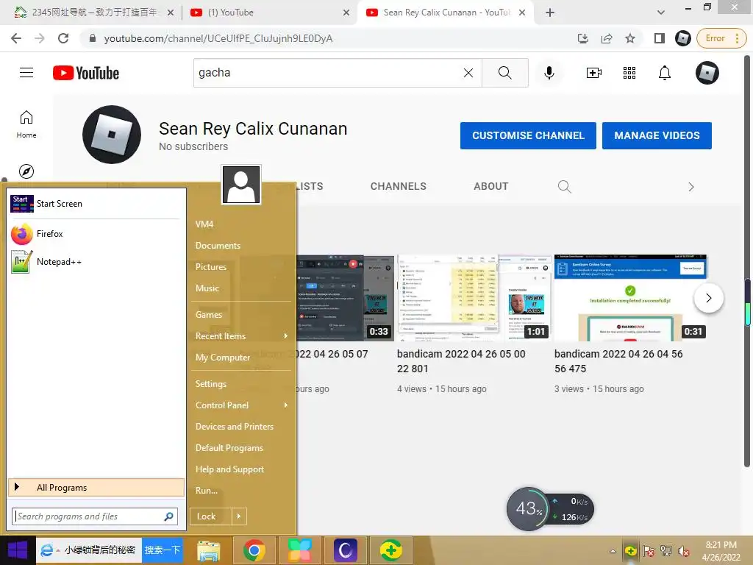Open the YouTube account avatar menu
Image resolution: width=753 pixels, height=565 pixels.
tap(707, 73)
